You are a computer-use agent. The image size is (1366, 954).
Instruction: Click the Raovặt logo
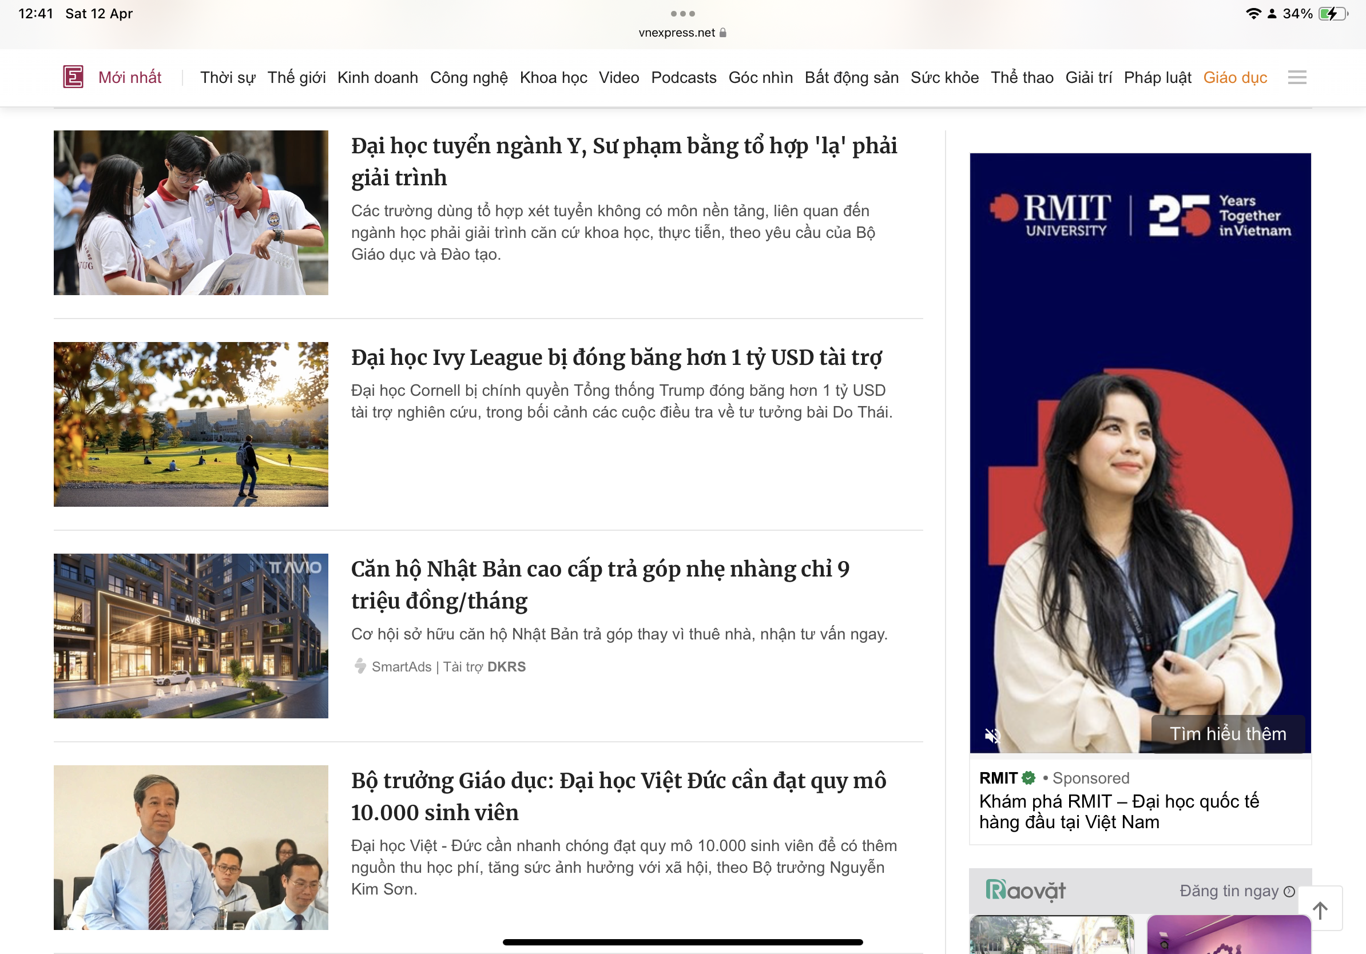tap(1025, 891)
